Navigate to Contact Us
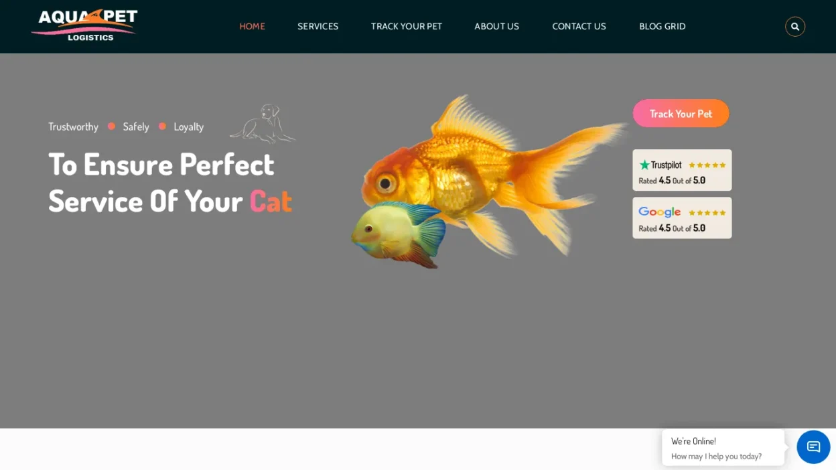Image resolution: width=836 pixels, height=470 pixels. pyautogui.click(x=579, y=27)
